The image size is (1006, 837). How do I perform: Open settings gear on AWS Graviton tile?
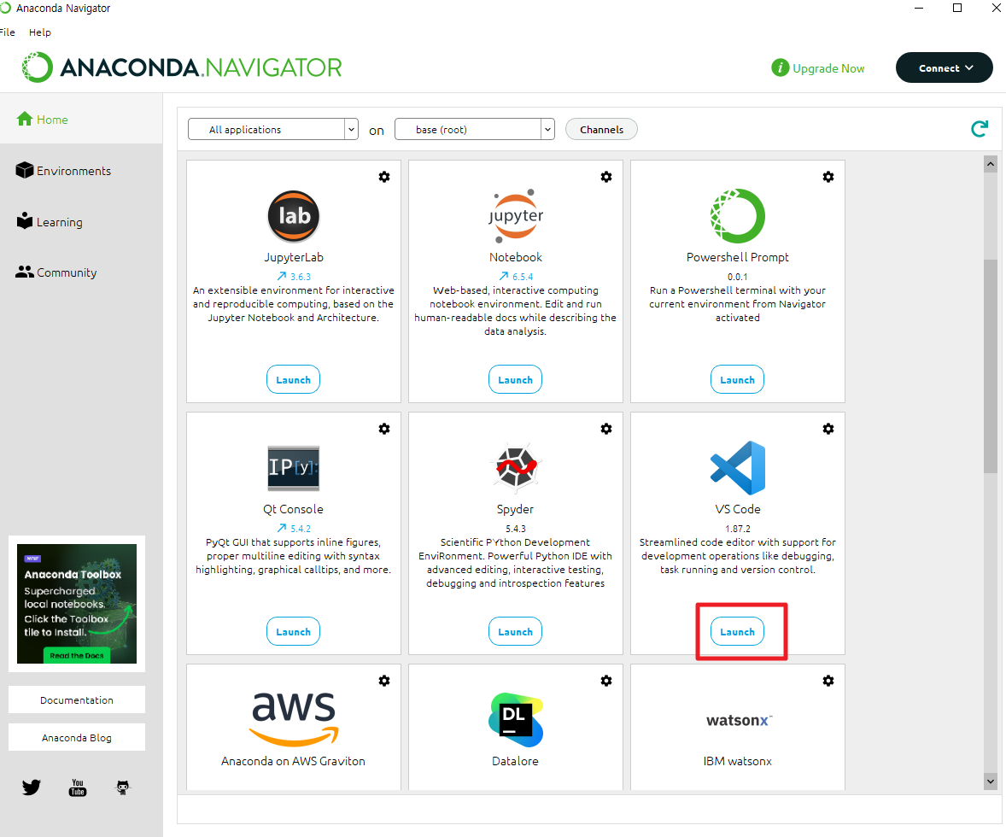[x=384, y=681]
